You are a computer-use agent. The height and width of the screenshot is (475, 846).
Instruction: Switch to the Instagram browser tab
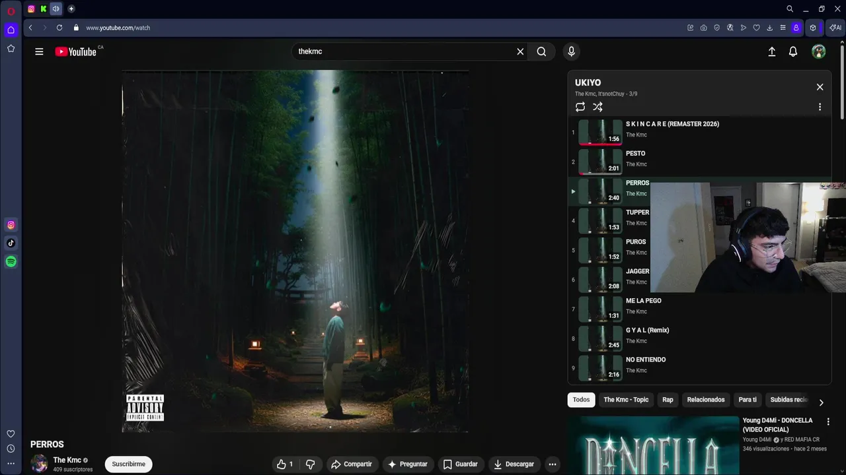click(31, 9)
